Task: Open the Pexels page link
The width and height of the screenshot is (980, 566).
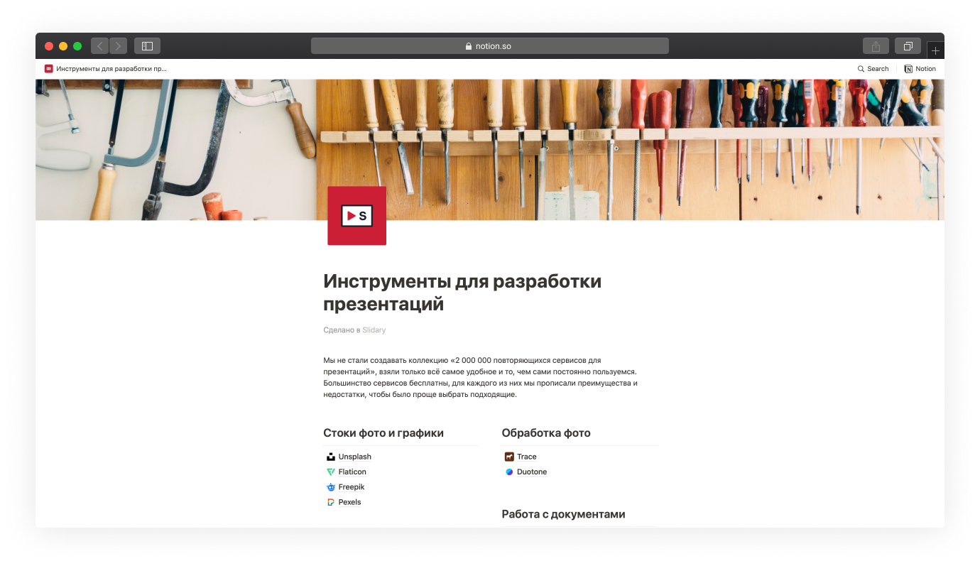Action: pos(349,502)
